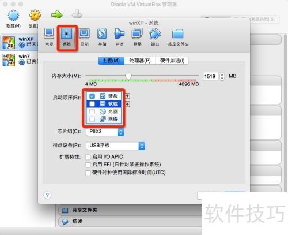
Task: Open the Chipset PIIX3 dropdown
Action: [x=105, y=132]
